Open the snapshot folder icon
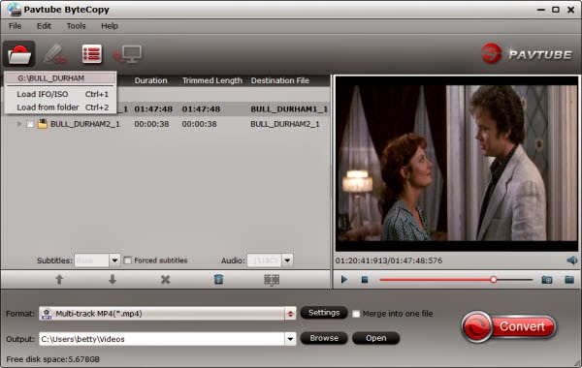This screenshot has height=368, width=582. point(569,280)
